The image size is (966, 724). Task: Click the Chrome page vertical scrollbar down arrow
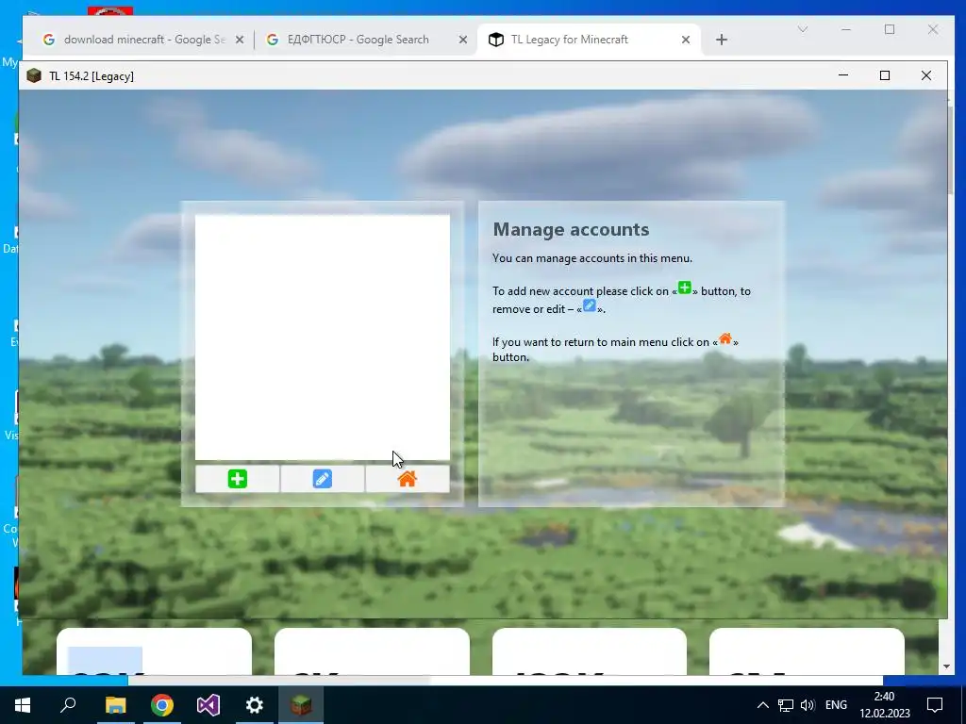pyautogui.click(x=947, y=666)
